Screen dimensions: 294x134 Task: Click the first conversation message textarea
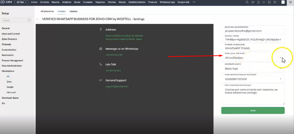pos(253,94)
